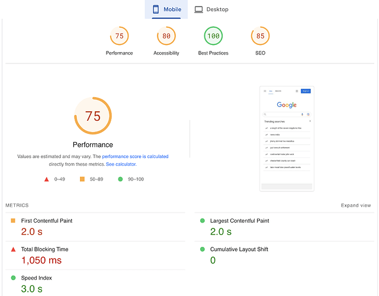Click the green dot next to Largest Contentful Paint
This screenshot has height=296, width=379.
click(203, 221)
